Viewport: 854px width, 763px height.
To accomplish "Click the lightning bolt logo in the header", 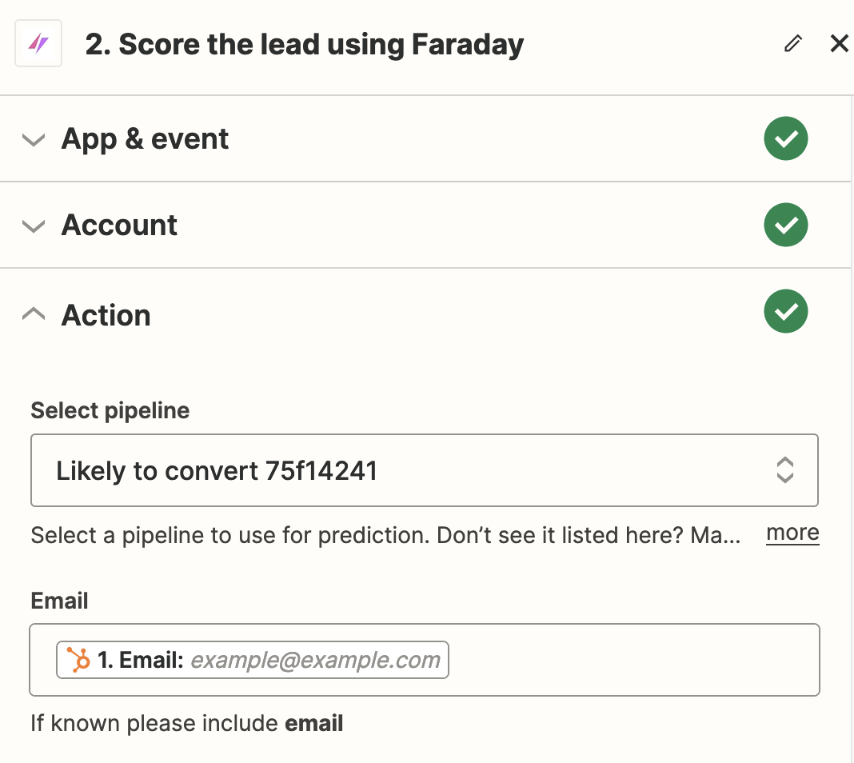I will (x=38, y=43).
